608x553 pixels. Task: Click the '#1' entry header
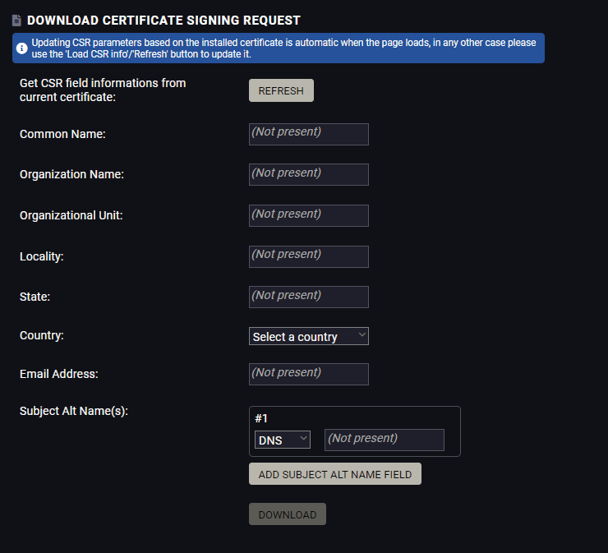(261, 418)
